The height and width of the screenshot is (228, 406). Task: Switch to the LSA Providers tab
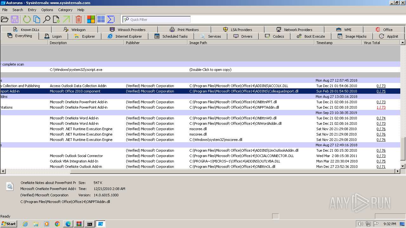click(x=238, y=29)
